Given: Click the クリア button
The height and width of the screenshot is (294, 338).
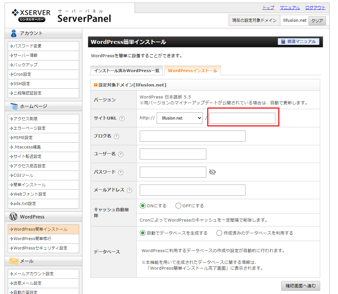Looking at the screenshot, I should (317, 21).
